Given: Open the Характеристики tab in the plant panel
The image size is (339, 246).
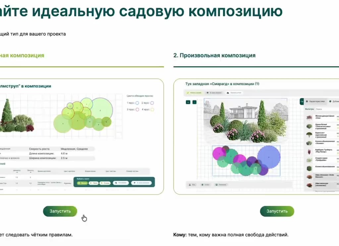Looking at the screenshot, I should pyautogui.click(x=315, y=101).
